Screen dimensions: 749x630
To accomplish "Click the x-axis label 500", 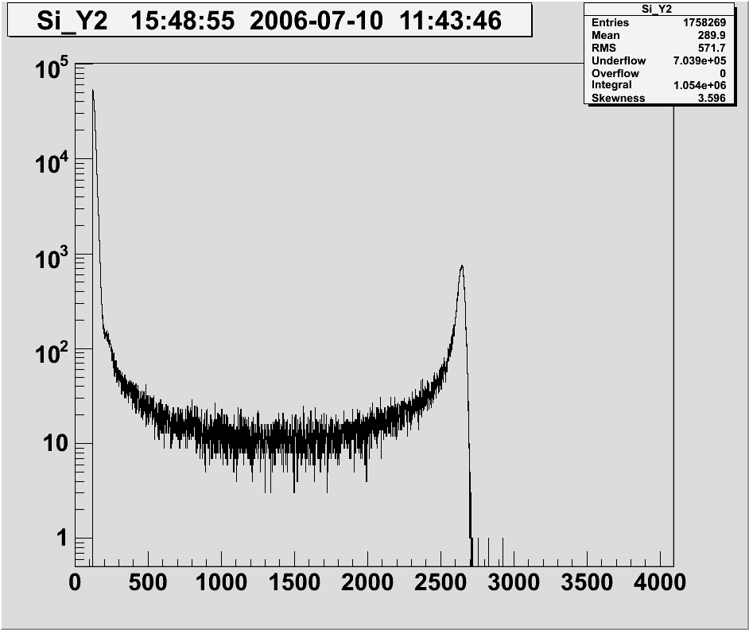I will click(x=148, y=583).
